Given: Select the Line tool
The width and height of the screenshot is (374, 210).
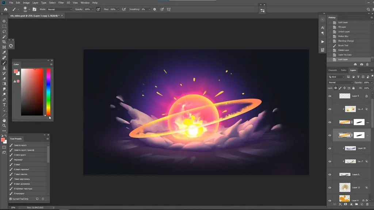Looking at the screenshot, I should 4,115.
